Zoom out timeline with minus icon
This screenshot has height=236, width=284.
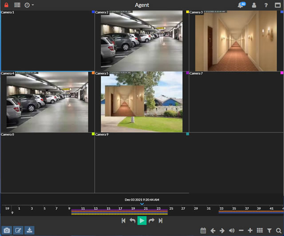[241, 231]
